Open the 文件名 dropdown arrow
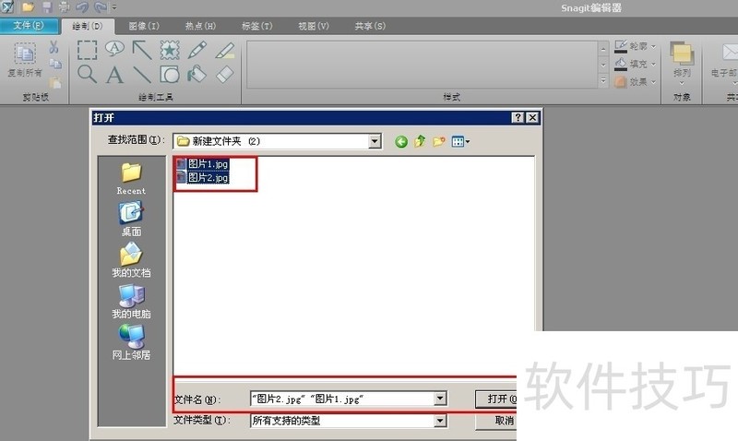Screen dimensions: 738x441 (440, 399)
